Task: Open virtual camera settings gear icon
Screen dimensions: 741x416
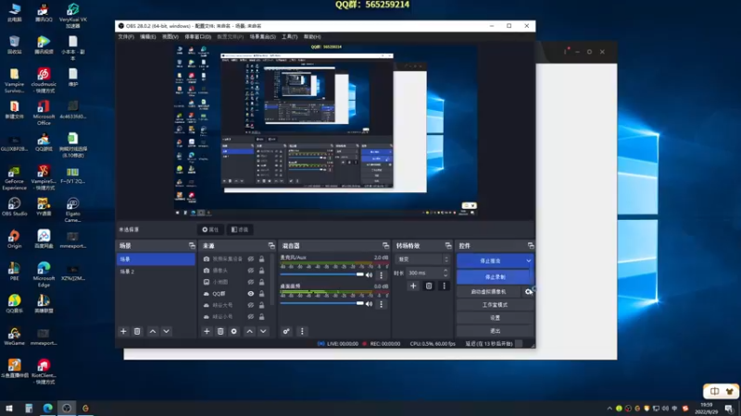Action: 528,291
